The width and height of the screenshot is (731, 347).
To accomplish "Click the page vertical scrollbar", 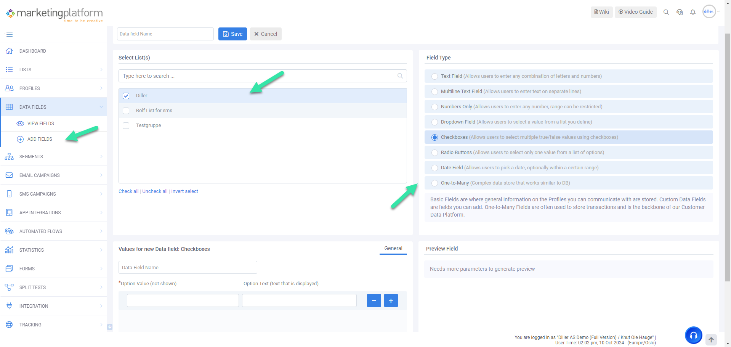I will point(727,153).
